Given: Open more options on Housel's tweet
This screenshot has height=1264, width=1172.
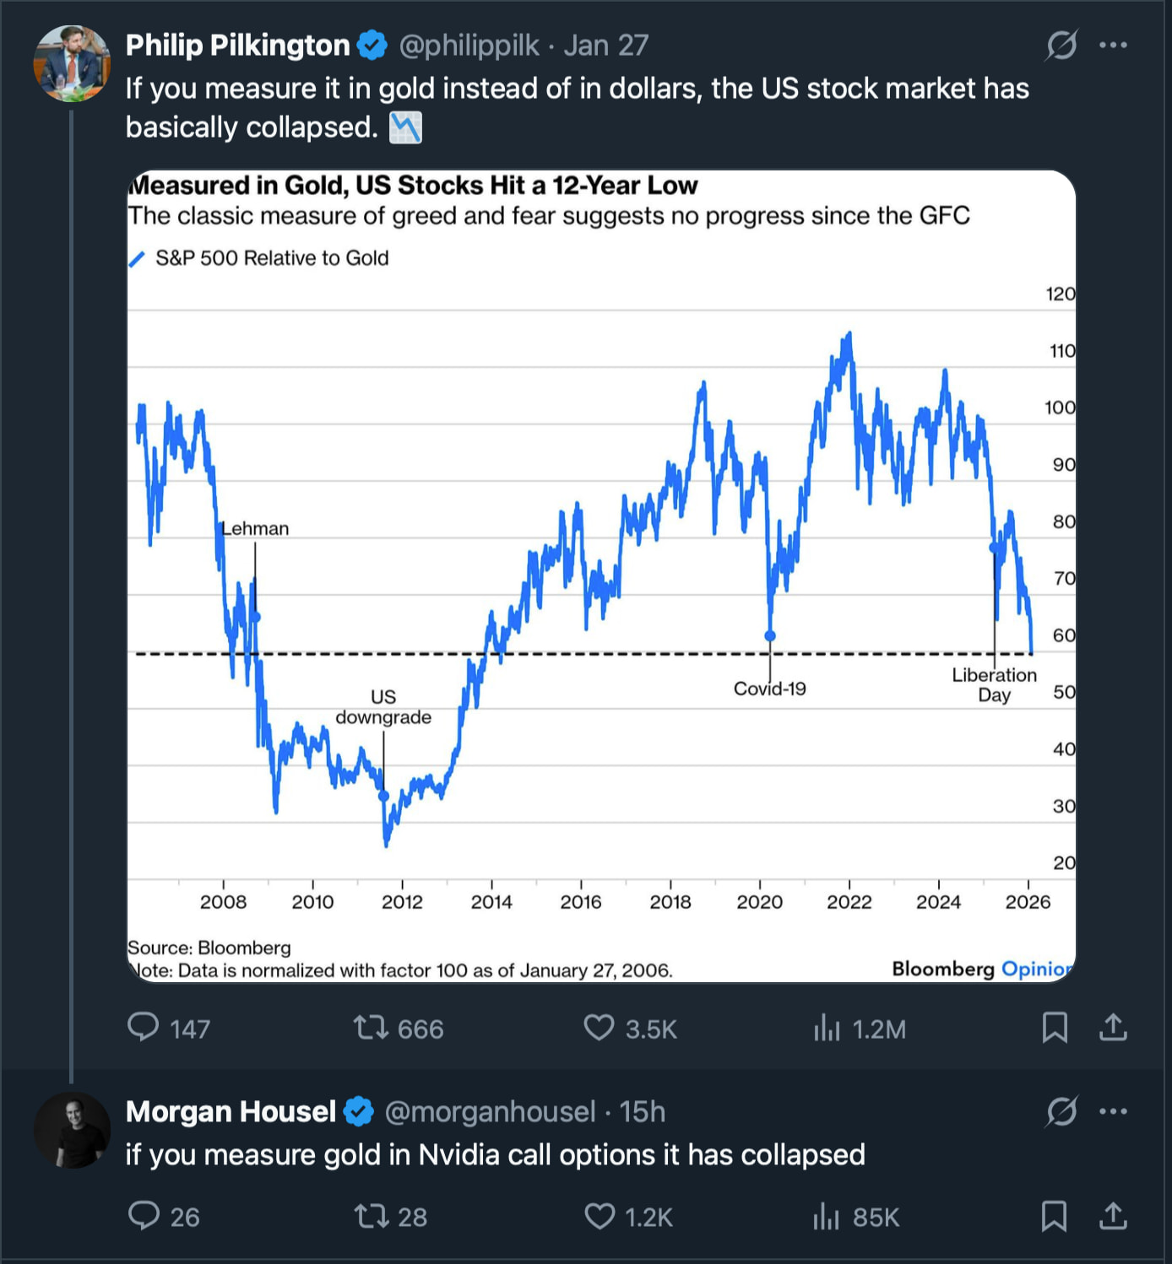Looking at the screenshot, I should (x=1113, y=1111).
